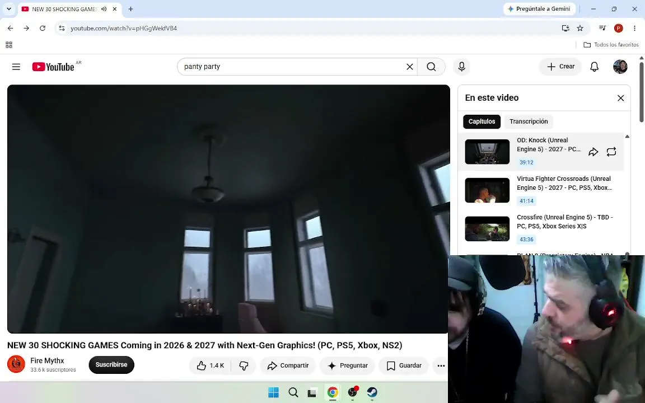The width and height of the screenshot is (645, 403).
Task: Open the Windows Start menu
Action: (x=274, y=392)
